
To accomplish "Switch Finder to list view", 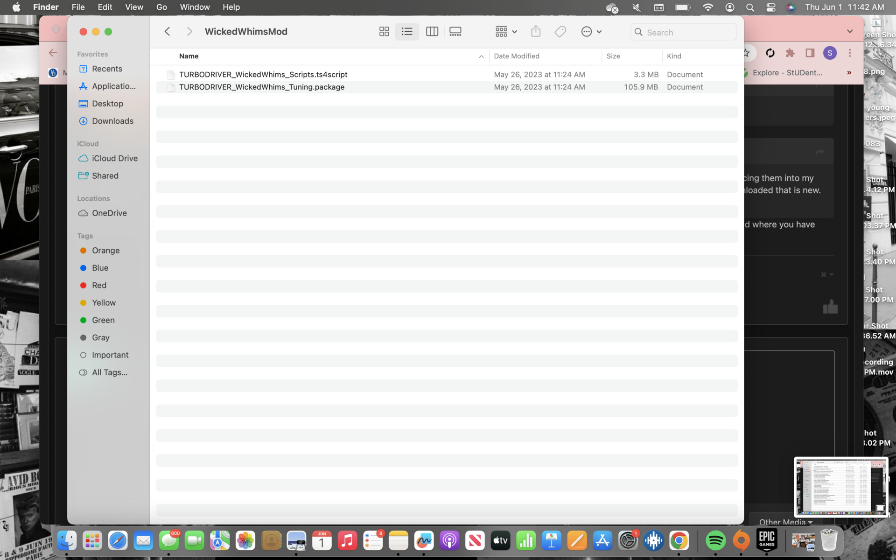I will pos(407,32).
